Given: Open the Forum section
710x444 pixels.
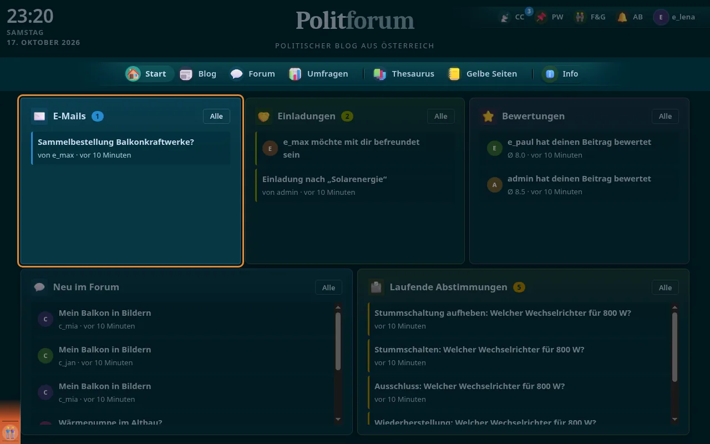Looking at the screenshot, I should click(252, 74).
